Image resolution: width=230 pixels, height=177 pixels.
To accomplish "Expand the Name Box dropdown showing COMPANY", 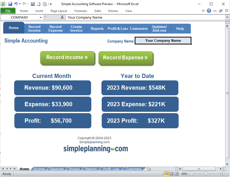I will coord(40,18).
